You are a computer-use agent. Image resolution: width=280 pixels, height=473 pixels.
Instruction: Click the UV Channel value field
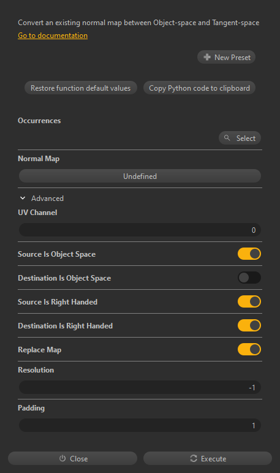click(x=140, y=230)
